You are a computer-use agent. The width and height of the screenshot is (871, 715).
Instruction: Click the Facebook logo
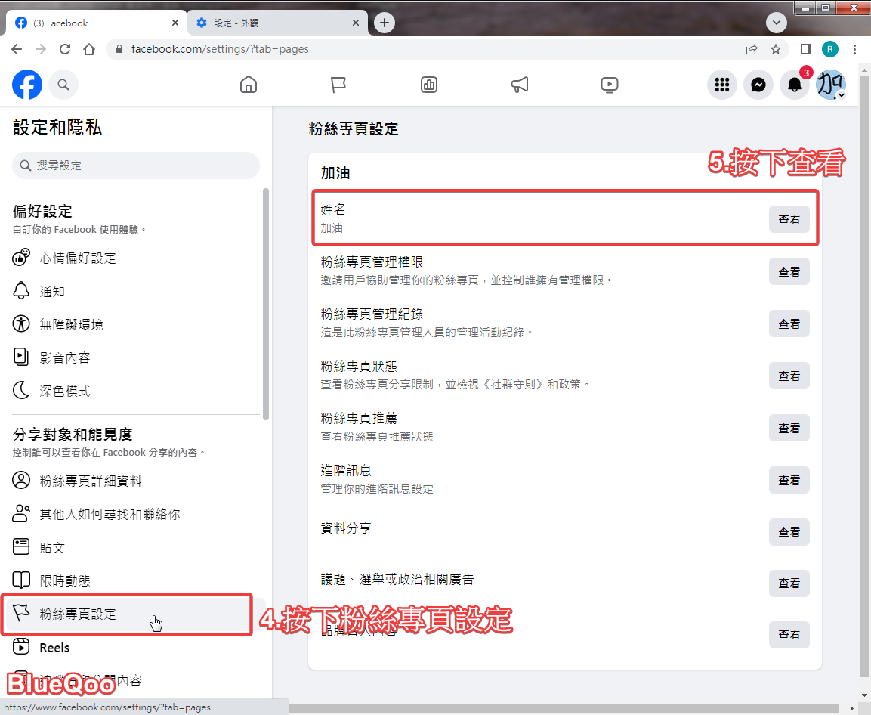[27, 85]
